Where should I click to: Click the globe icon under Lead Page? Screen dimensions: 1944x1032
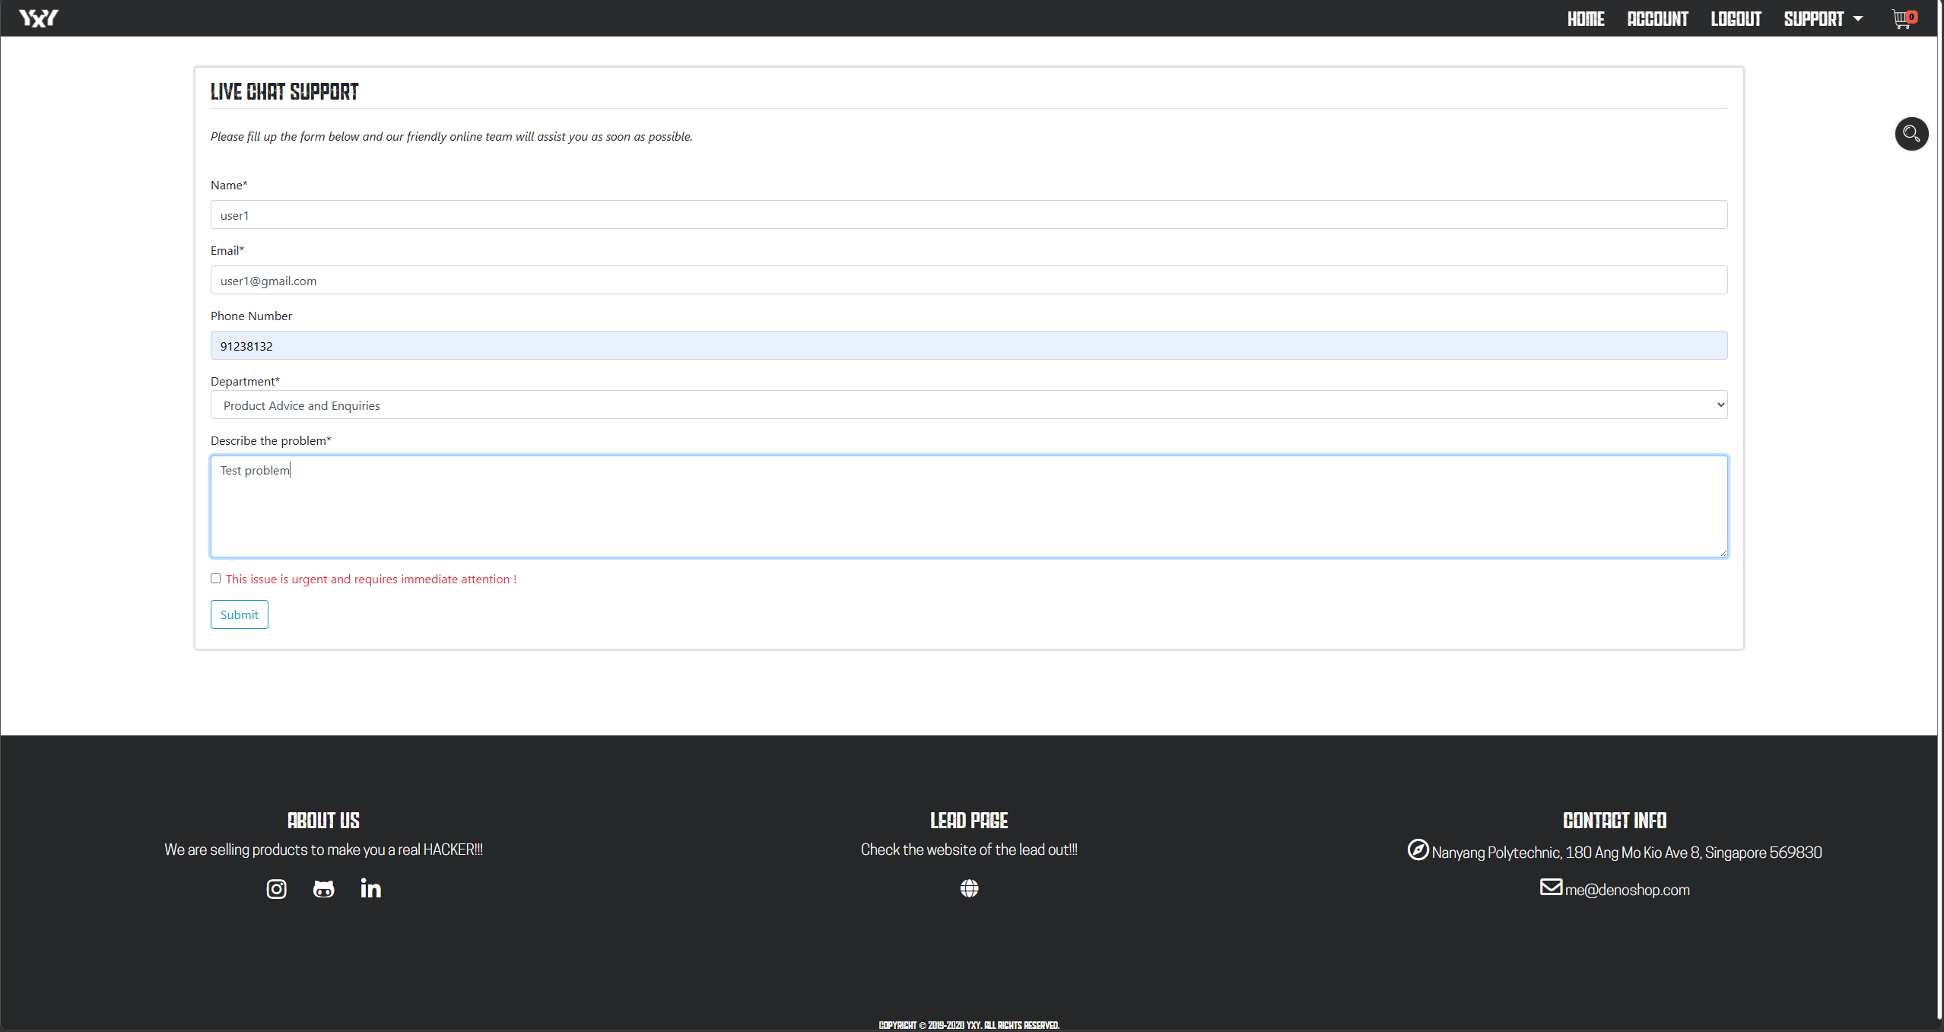pos(968,888)
